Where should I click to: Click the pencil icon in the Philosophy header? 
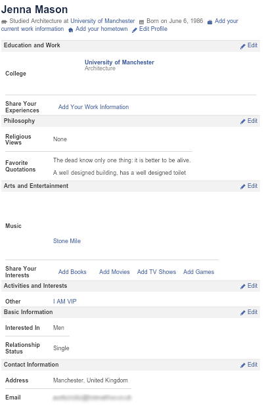coord(243,122)
